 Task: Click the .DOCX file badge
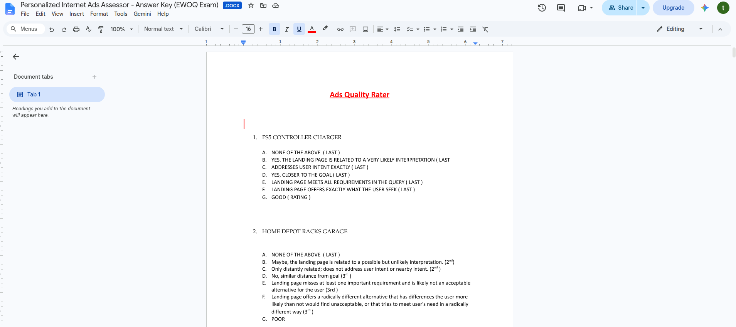232,5
